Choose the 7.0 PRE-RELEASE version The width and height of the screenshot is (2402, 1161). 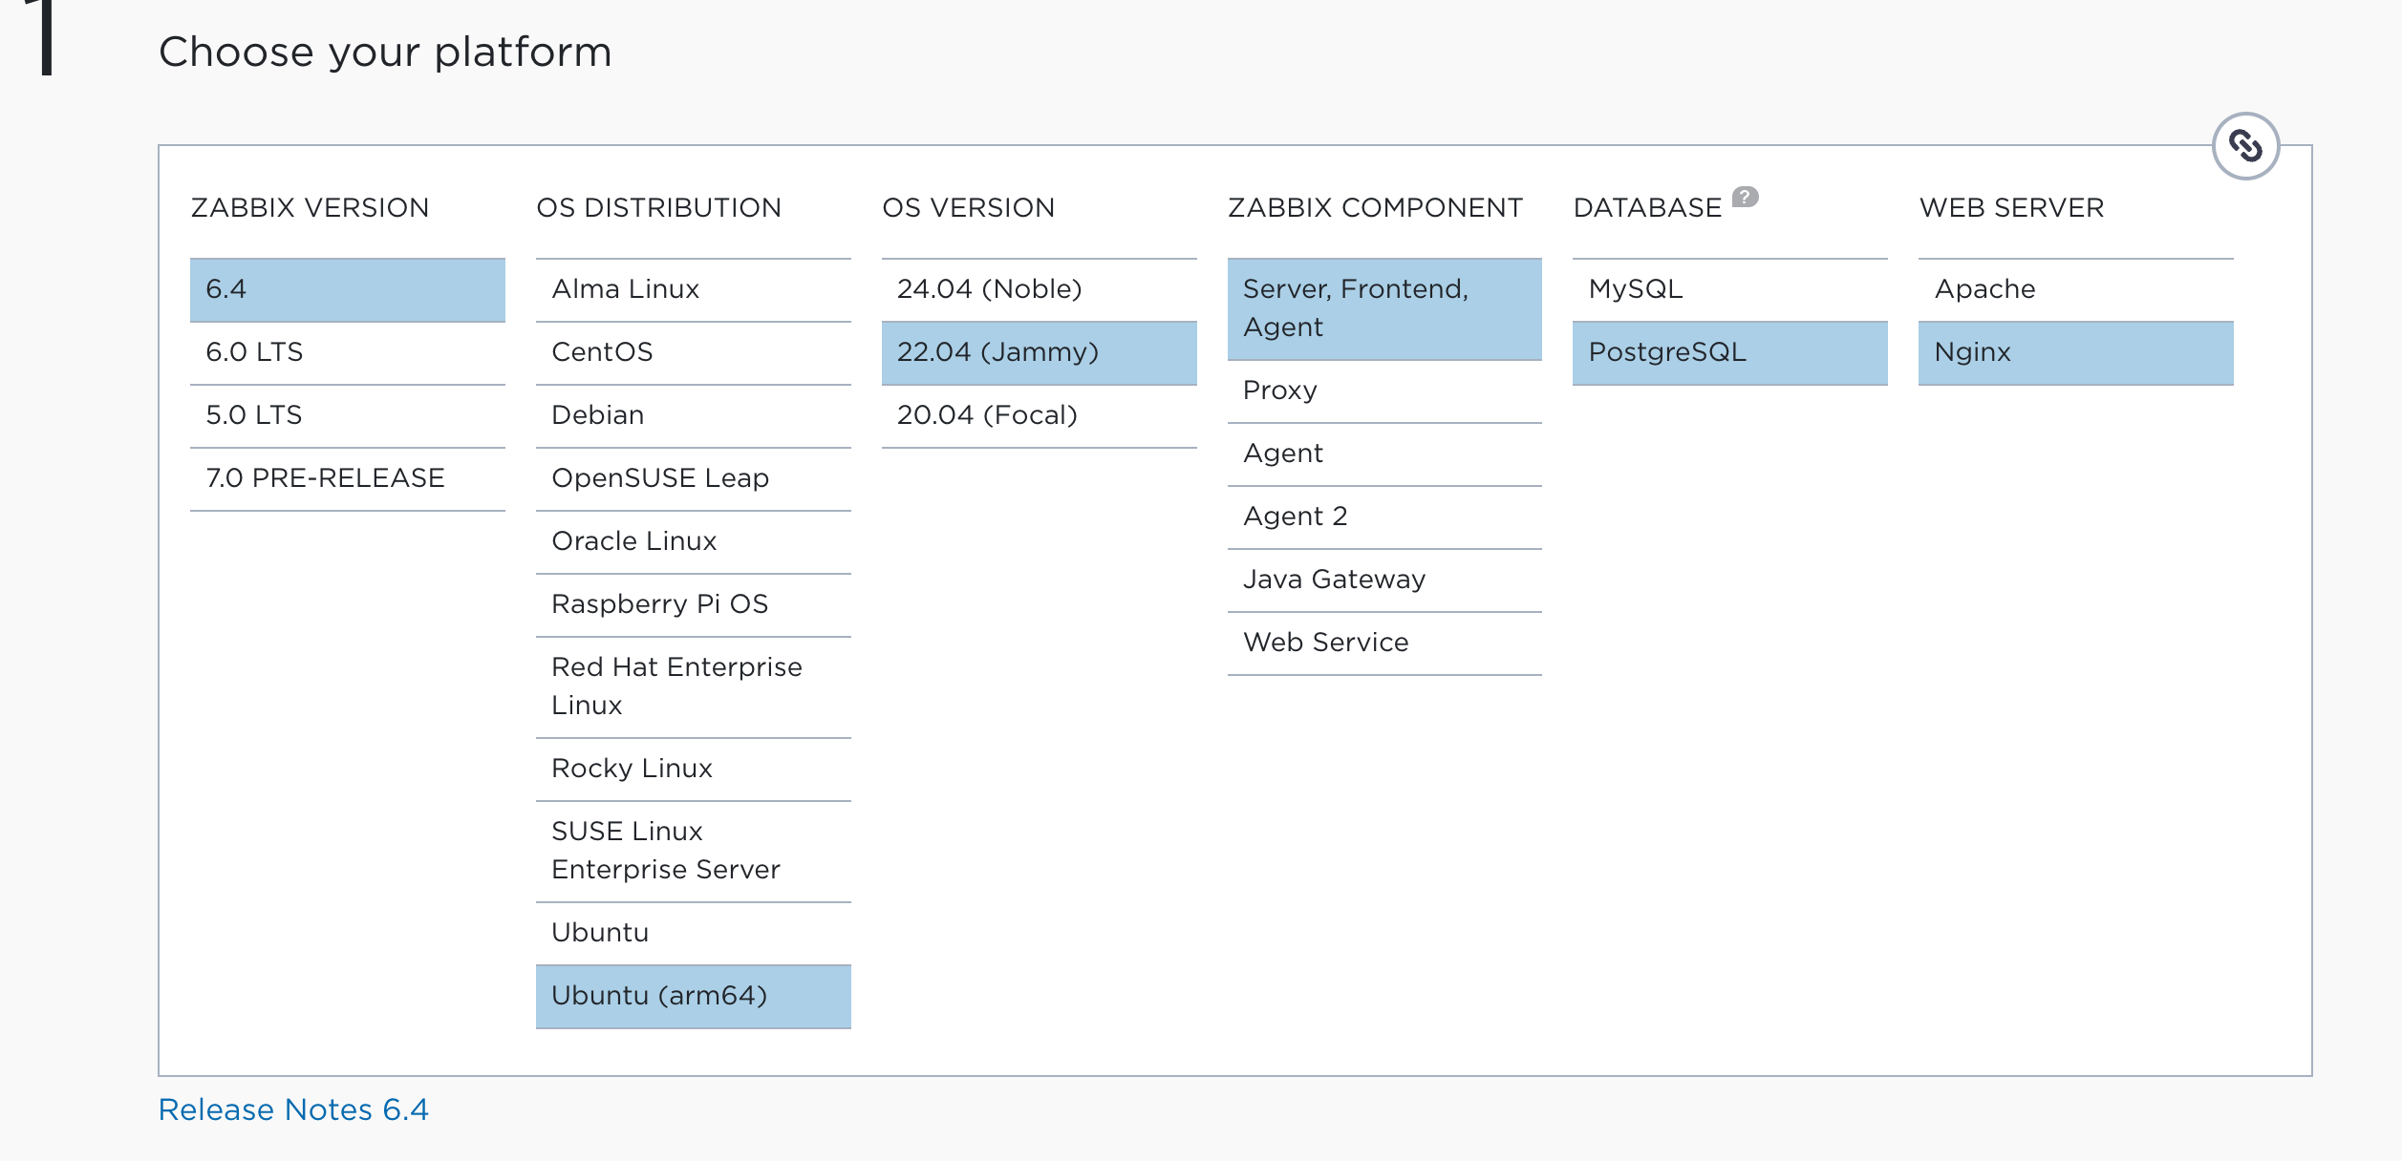click(x=348, y=479)
